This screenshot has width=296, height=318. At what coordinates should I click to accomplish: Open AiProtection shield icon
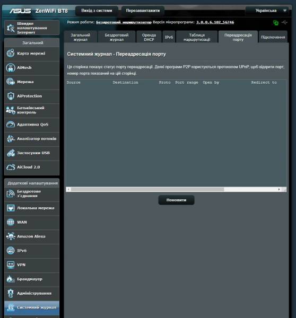[x=11, y=96]
